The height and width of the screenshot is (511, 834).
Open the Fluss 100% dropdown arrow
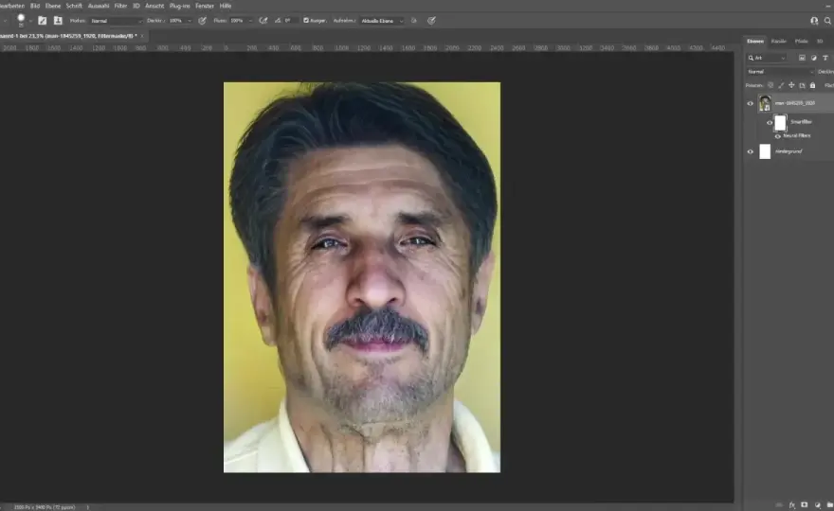click(x=250, y=21)
